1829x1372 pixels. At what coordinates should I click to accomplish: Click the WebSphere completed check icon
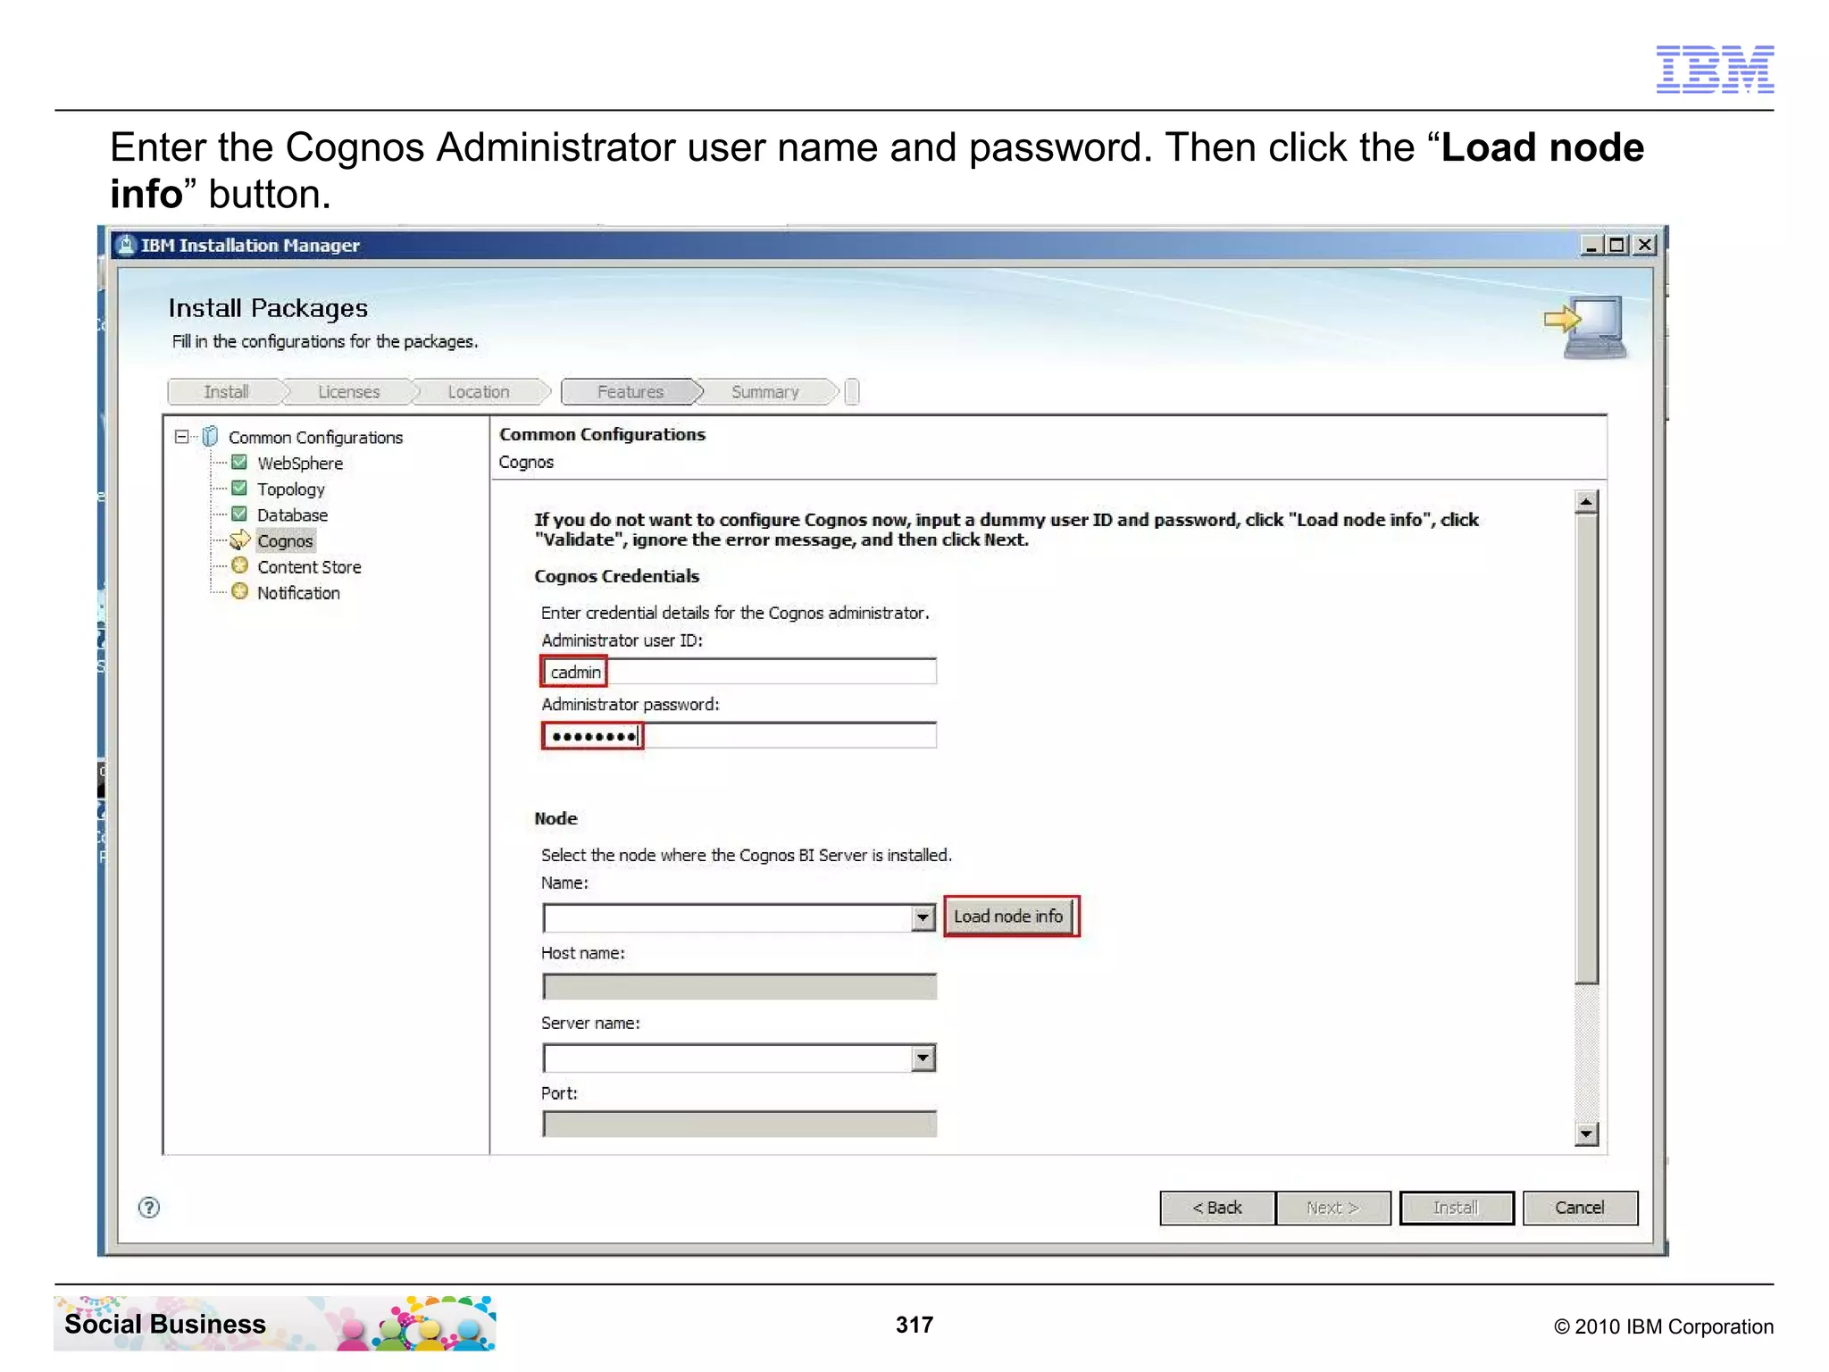click(239, 462)
